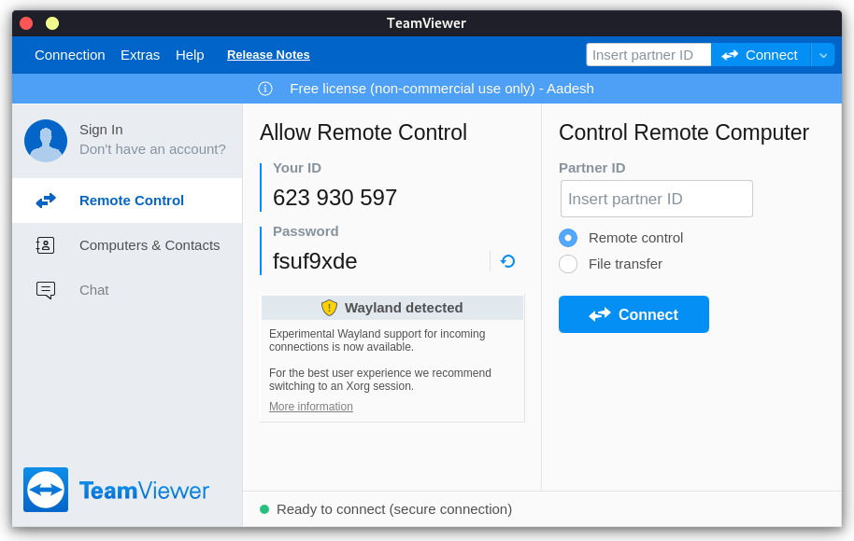The width and height of the screenshot is (854, 541).
Task: Open the Extras menu
Action: point(140,55)
